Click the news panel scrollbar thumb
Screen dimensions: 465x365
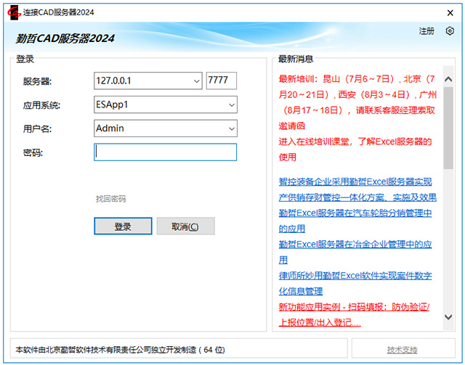tap(448, 128)
